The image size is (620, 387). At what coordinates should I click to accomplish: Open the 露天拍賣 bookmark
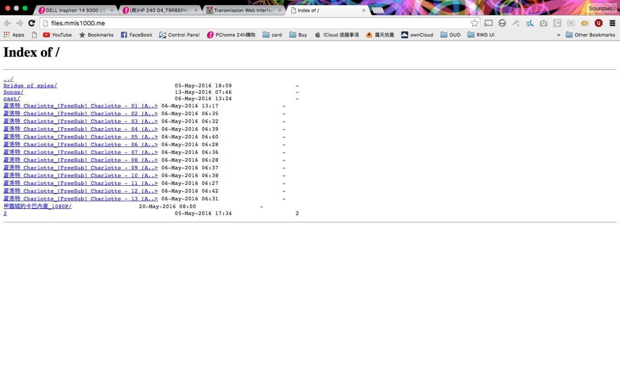pos(380,35)
